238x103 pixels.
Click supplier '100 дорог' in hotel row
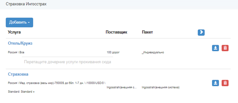pyautogui.click(x=113, y=52)
